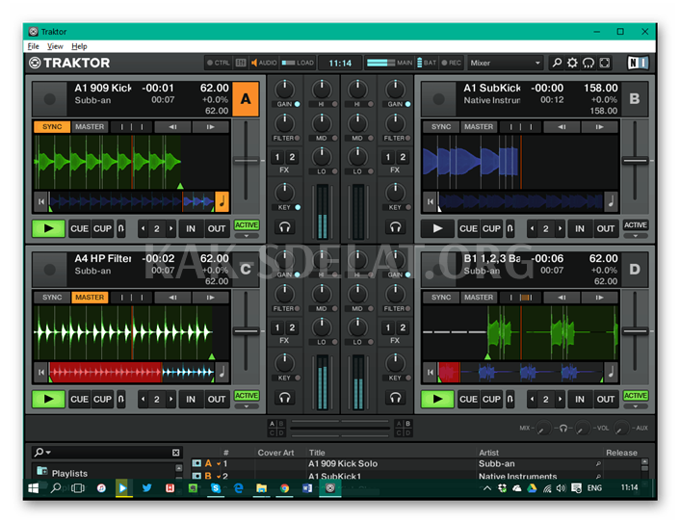The height and width of the screenshot is (523, 680).
Task: Open the search magnifier in Traktor header
Action: tap(557, 63)
